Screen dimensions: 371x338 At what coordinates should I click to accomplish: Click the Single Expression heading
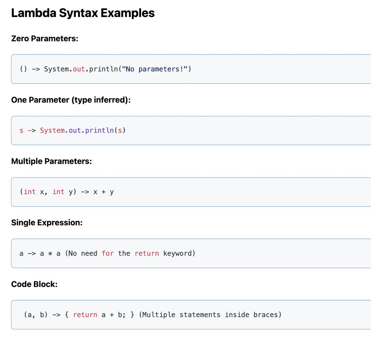47,222
